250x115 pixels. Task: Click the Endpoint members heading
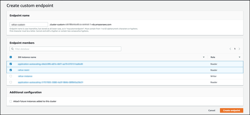(x=22, y=43)
